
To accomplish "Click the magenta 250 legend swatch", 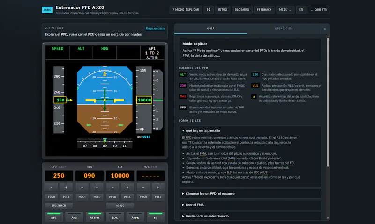I will pyautogui.click(x=183, y=86).
